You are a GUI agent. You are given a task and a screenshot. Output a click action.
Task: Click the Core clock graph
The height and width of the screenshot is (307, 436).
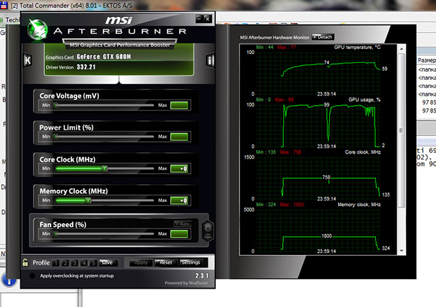tap(318, 177)
